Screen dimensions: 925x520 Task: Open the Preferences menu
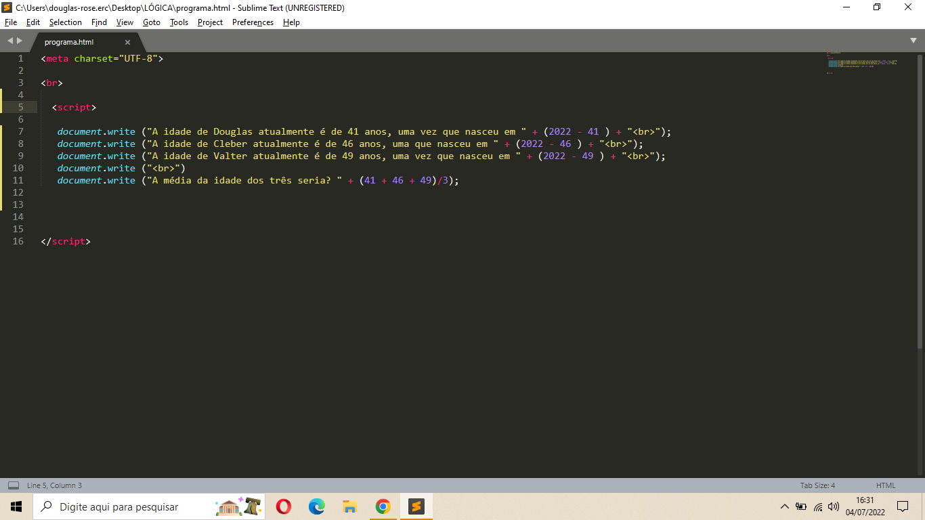click(x=253, y=22)
